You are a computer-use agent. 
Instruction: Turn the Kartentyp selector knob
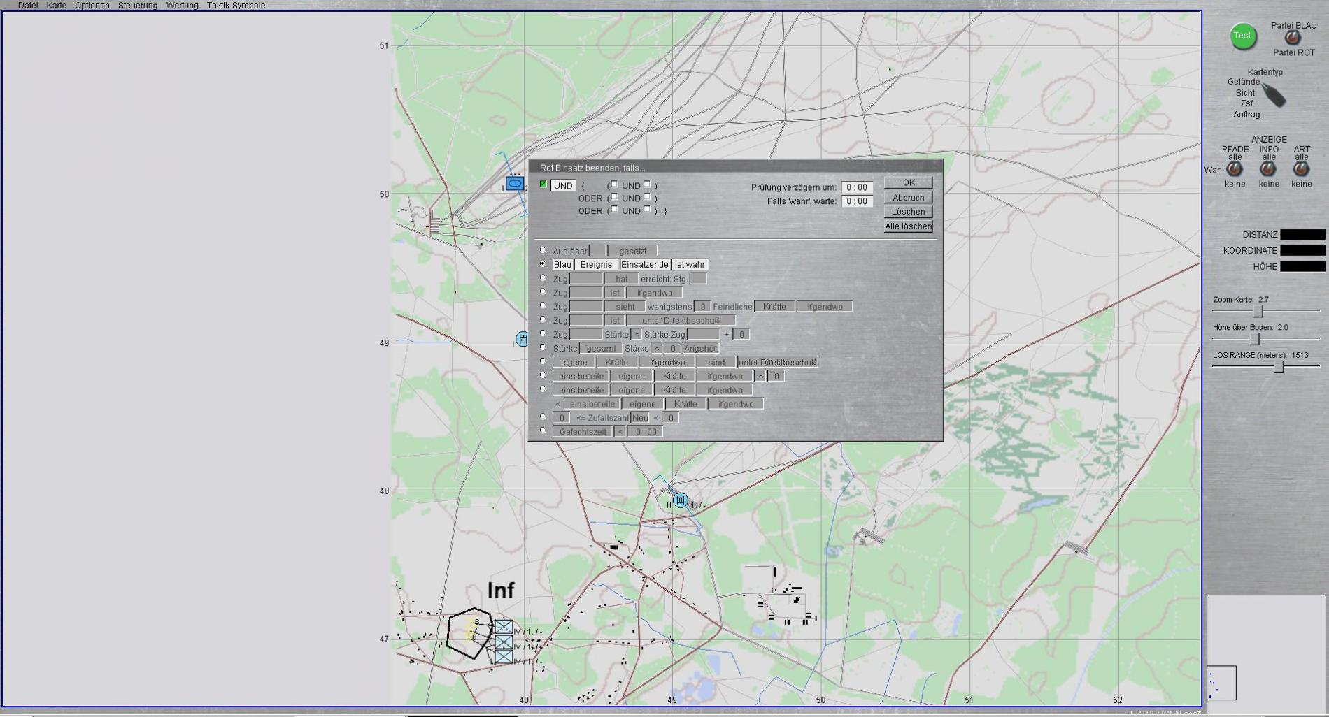[1274, 95]
